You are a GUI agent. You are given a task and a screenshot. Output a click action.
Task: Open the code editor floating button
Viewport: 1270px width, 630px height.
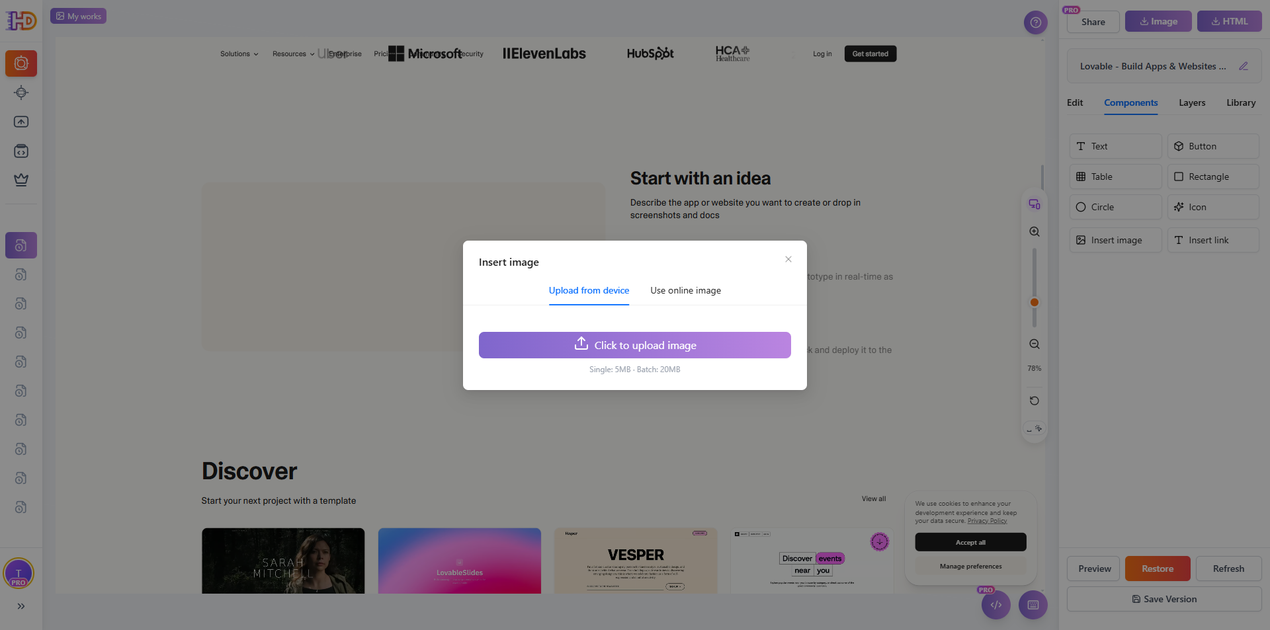[x=995, y=605]
